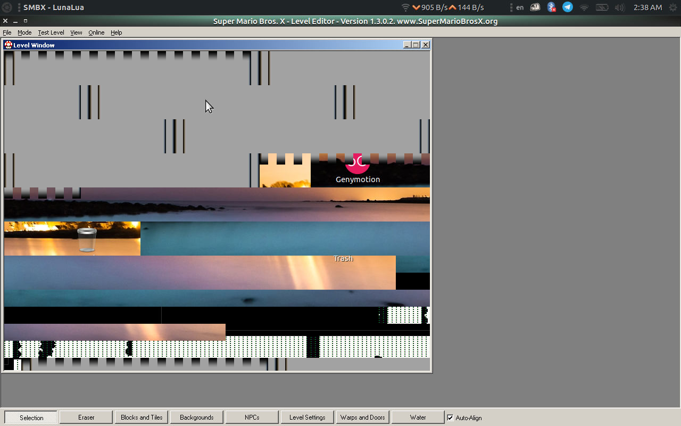Open the Online menu
681x426 pixels.
(96, 32)
